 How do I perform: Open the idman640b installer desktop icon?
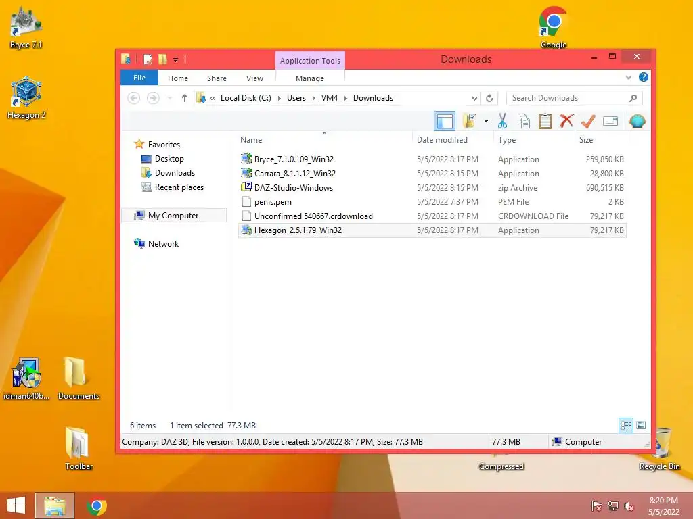[x=26, y=378]
